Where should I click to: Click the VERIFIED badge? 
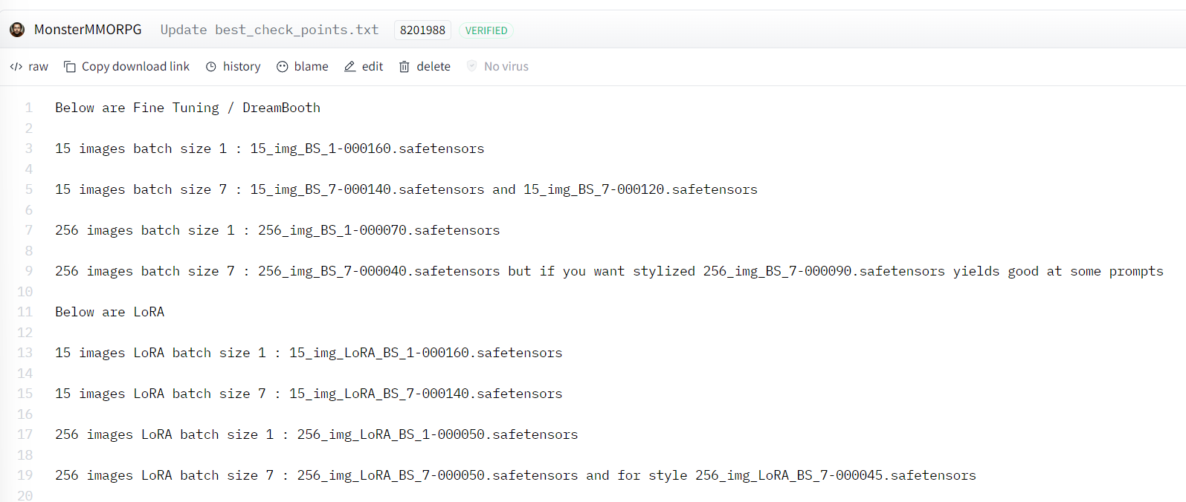click(486, 30)
